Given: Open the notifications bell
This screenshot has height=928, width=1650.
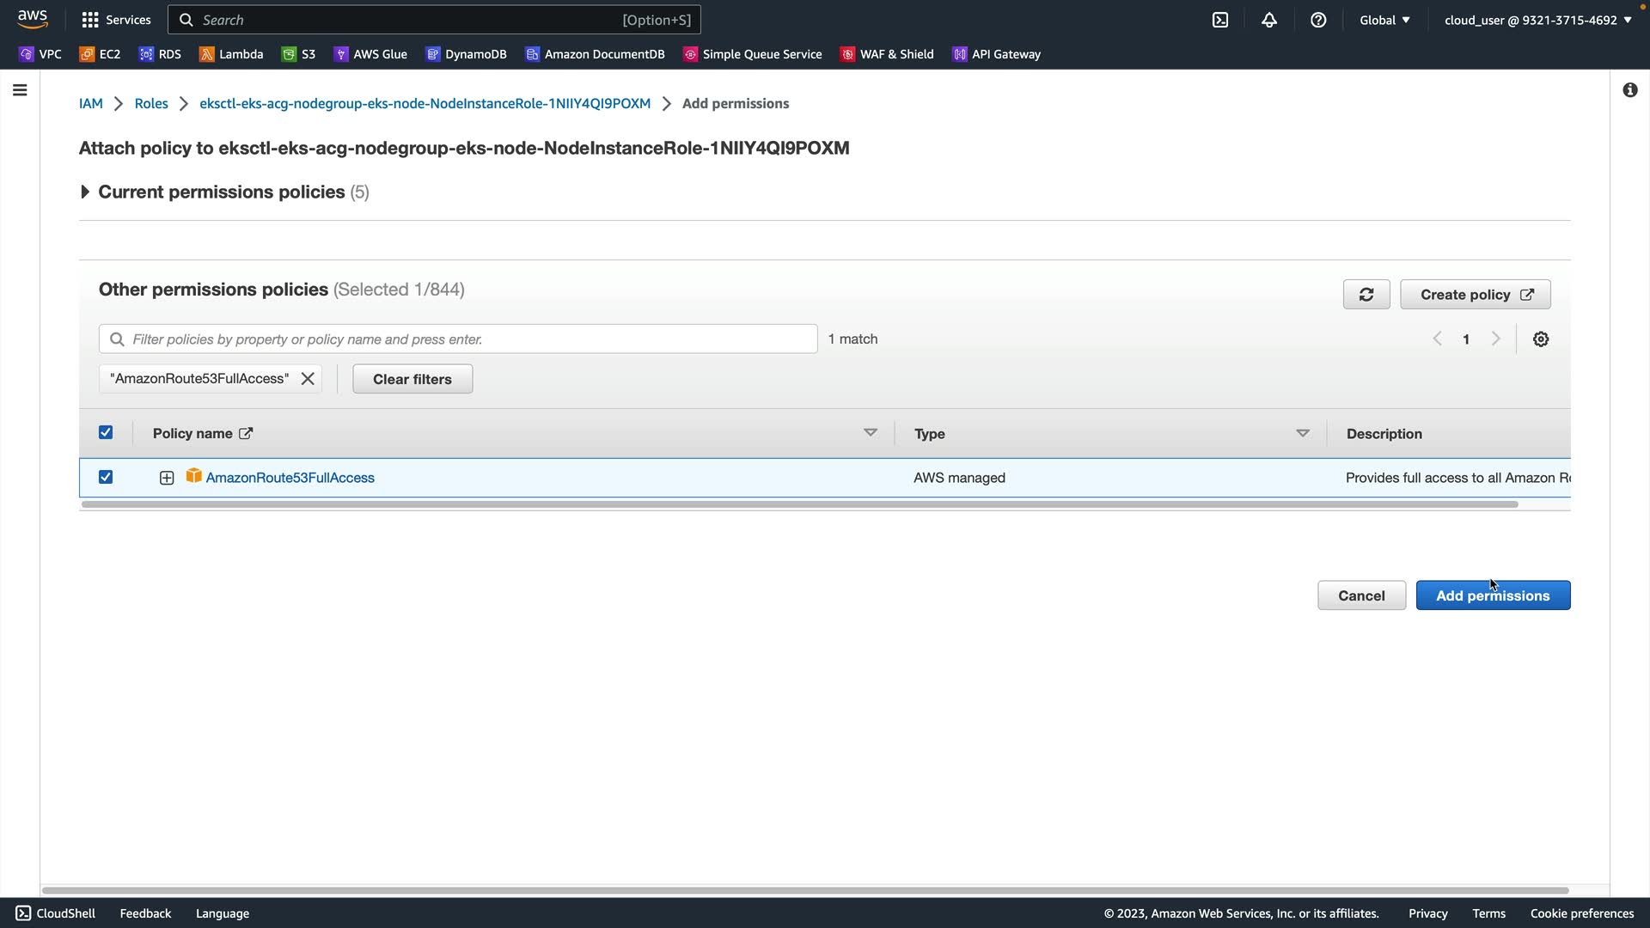Looking at the screenshot, I should tap(1269, 20).
